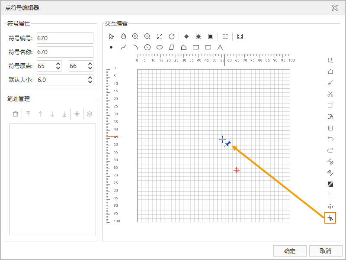Select the text A tool
The width and height of the screenshot is (346, 260).
coord(220,47)
